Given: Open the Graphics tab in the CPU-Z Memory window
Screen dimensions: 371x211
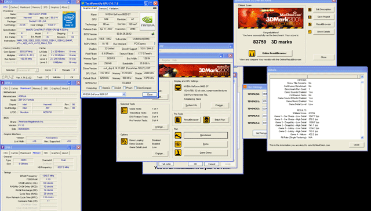Looking at the screenshot, I should 56,153.
